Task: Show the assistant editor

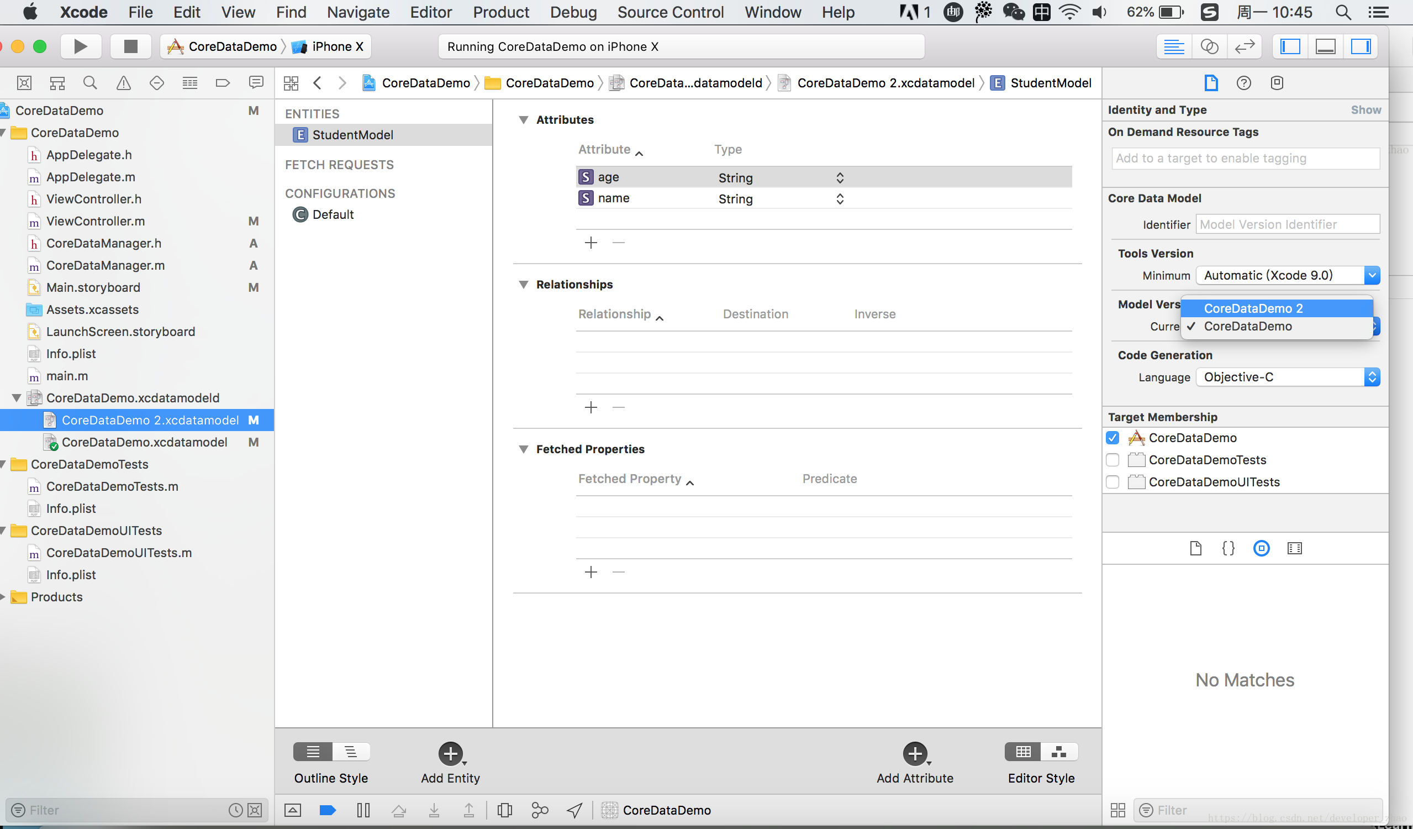Action: pyautogui.click(x=1209, y=46)
